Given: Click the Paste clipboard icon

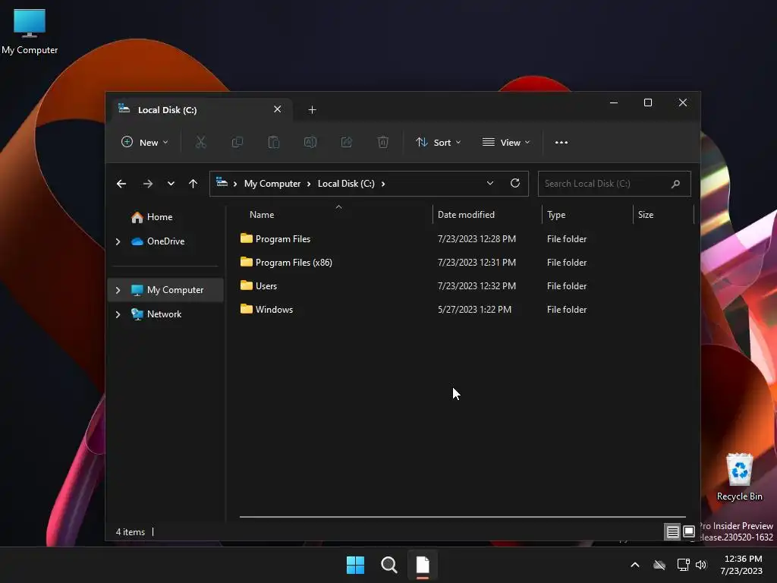Looking at the screenshot, I should click(x=273, y=142).
